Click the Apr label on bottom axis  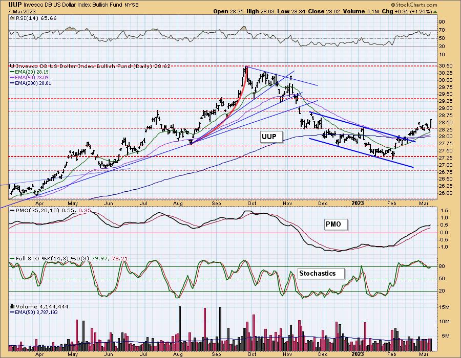pyautogui.click(x=39, y=354)
